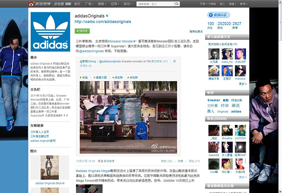Click the 252020 粉丝 followers count
This screenshot has height=193, width=282.
coord(224,25)
